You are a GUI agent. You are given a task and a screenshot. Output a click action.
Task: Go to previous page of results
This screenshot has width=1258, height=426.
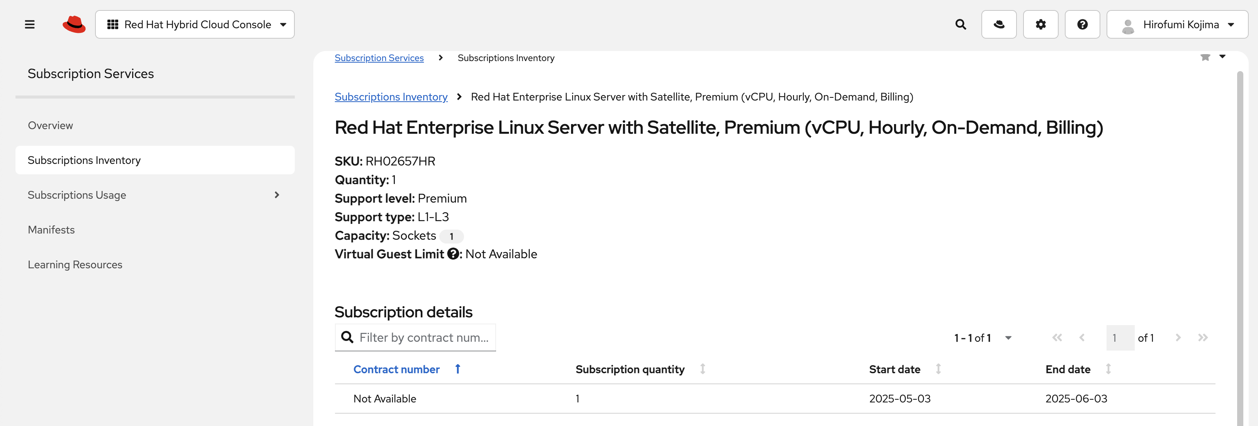(x=1082, y=338)
